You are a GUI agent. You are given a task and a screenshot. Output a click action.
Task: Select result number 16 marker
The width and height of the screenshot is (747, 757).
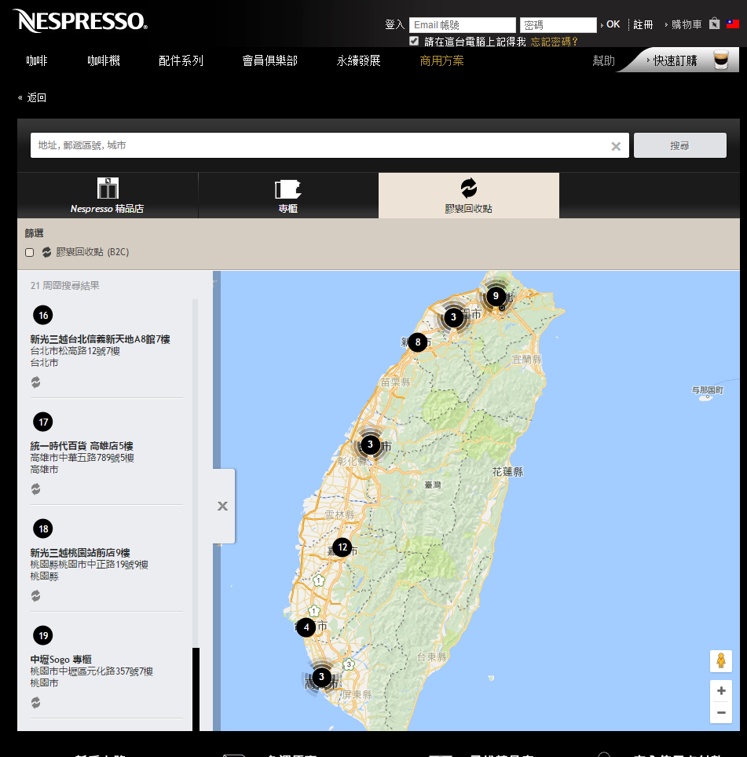[x=43, y=315]
